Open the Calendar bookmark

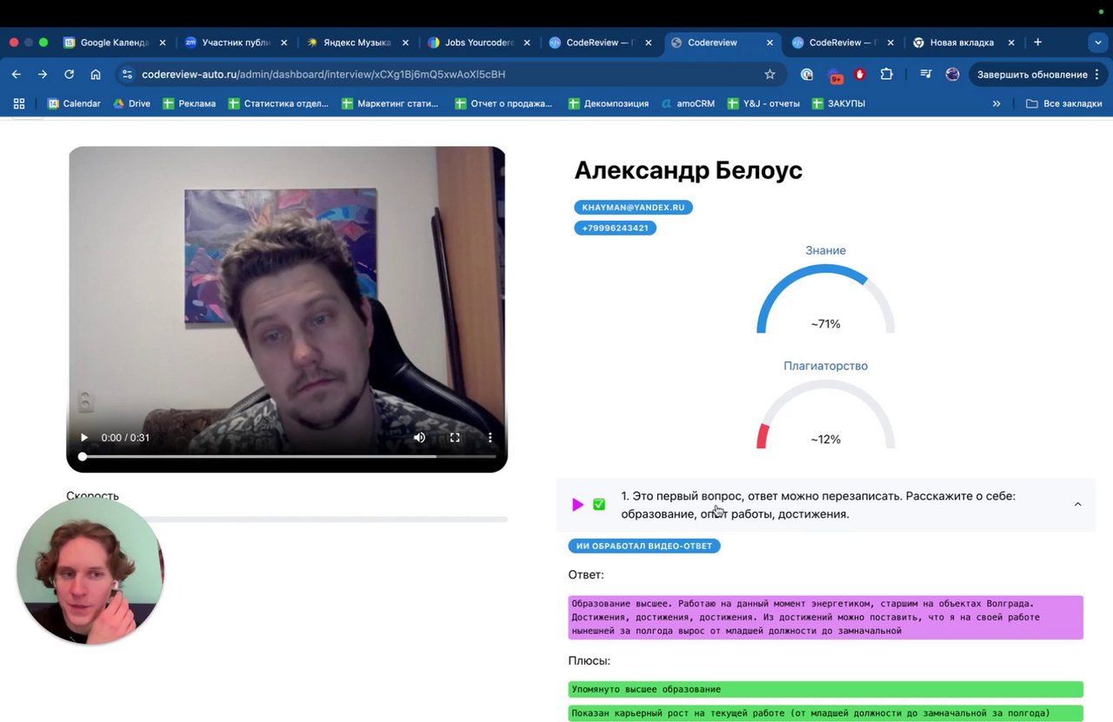(x=74, y=103)
